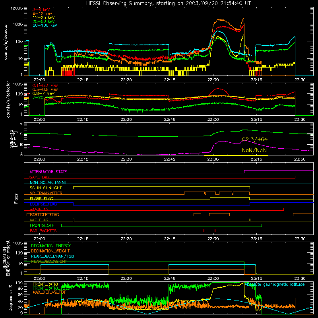Click the yellow FRONT_RATIO legend label
This screenshot has width=318, height=318.
point(45,284)
